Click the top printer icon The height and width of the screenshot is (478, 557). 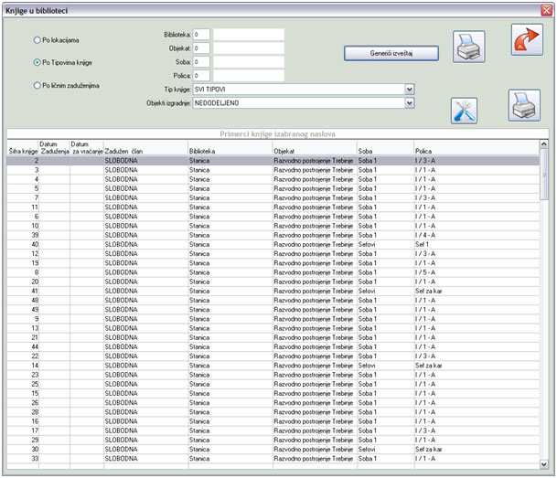pos(469,46)
